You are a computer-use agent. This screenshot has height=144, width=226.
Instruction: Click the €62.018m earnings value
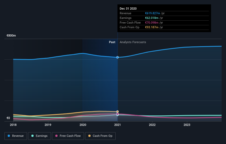point(152,18)
